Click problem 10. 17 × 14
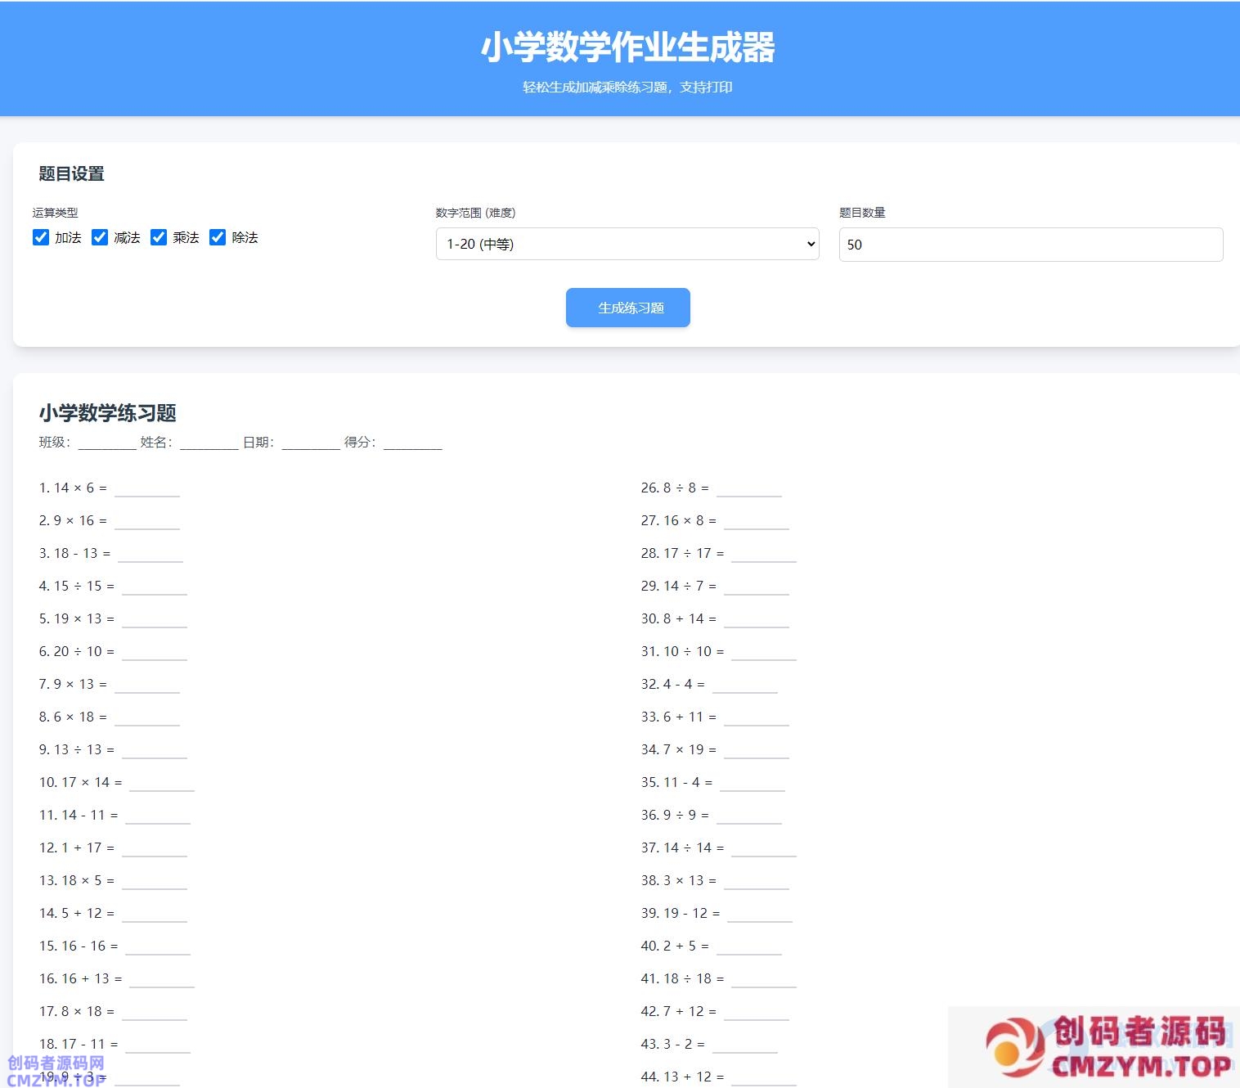The width and height of the screenshot is (1240, 1088). coord(80,783)
